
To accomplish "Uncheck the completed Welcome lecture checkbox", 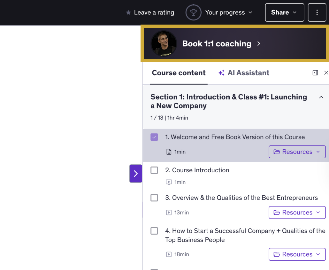I will point(154,137).
